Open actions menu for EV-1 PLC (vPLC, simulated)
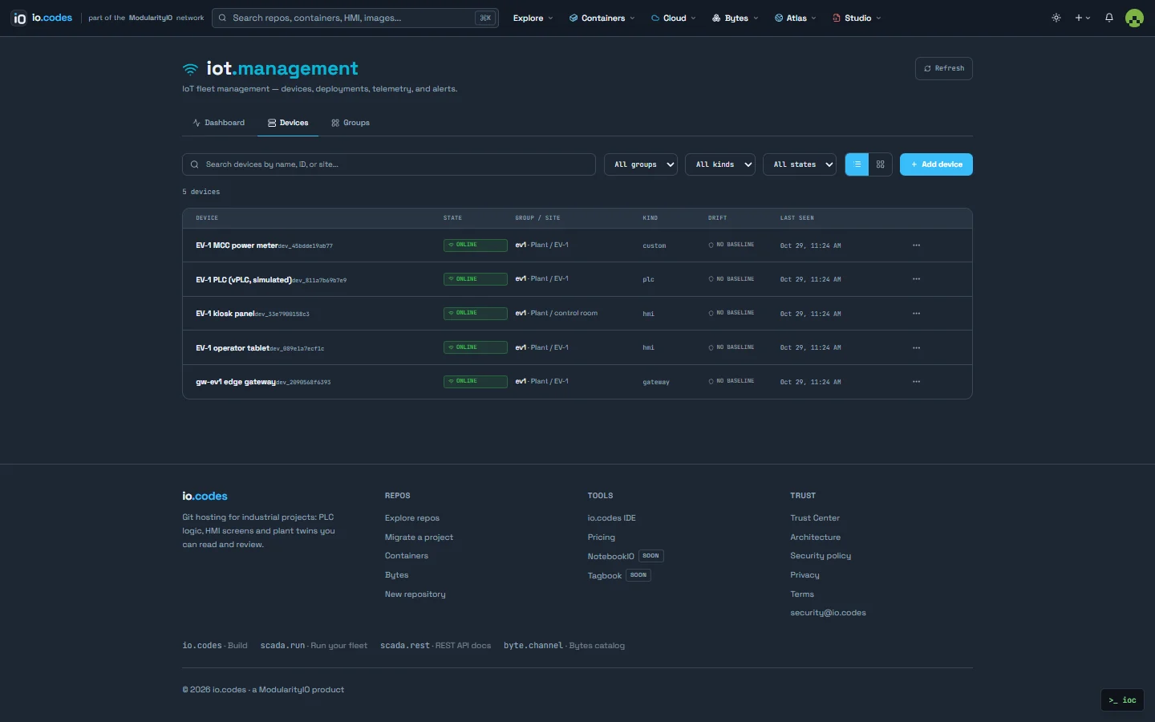 917,279
